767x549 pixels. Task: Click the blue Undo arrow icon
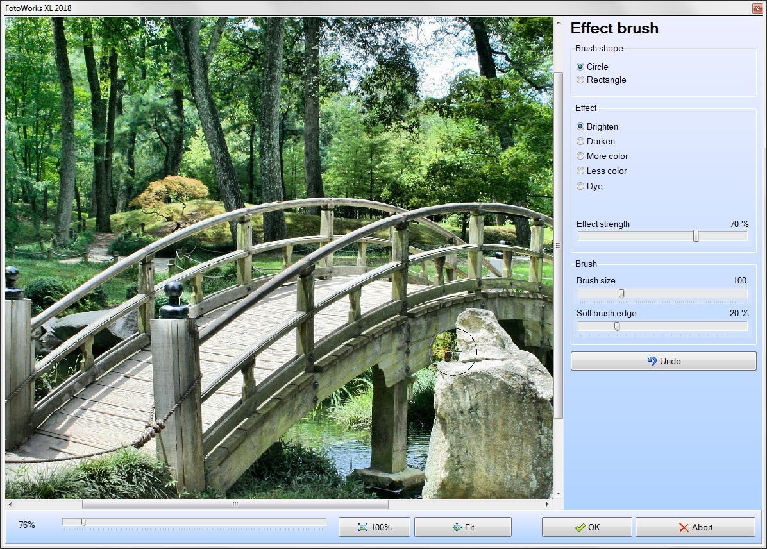click(652, 361)
